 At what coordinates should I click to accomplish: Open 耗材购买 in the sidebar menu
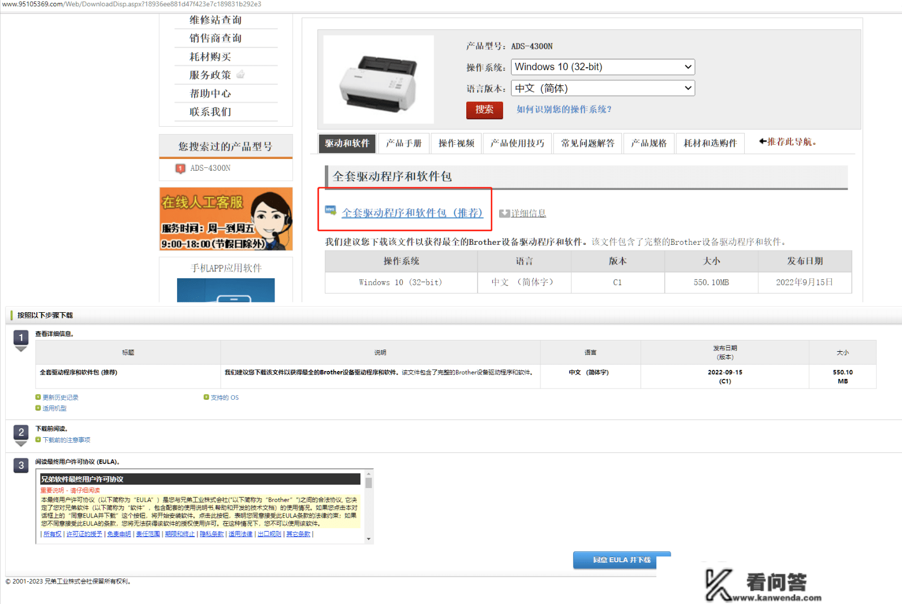(210, 57)
